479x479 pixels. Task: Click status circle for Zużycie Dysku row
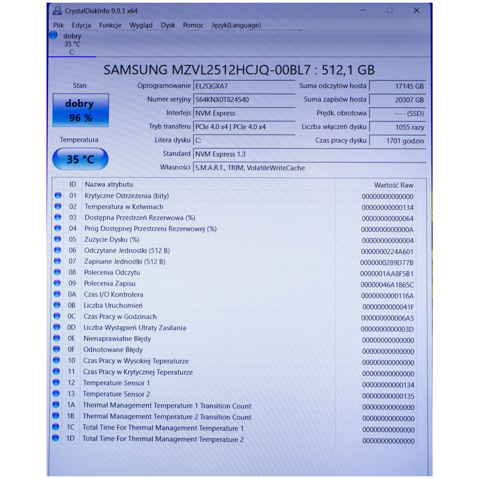pos(57,239)
